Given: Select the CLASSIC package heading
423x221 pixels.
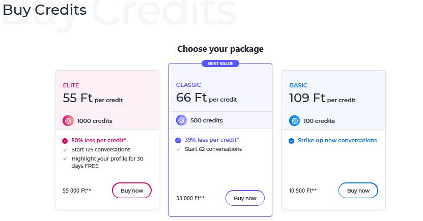Looking at the screenshot, I should point(188,85).
